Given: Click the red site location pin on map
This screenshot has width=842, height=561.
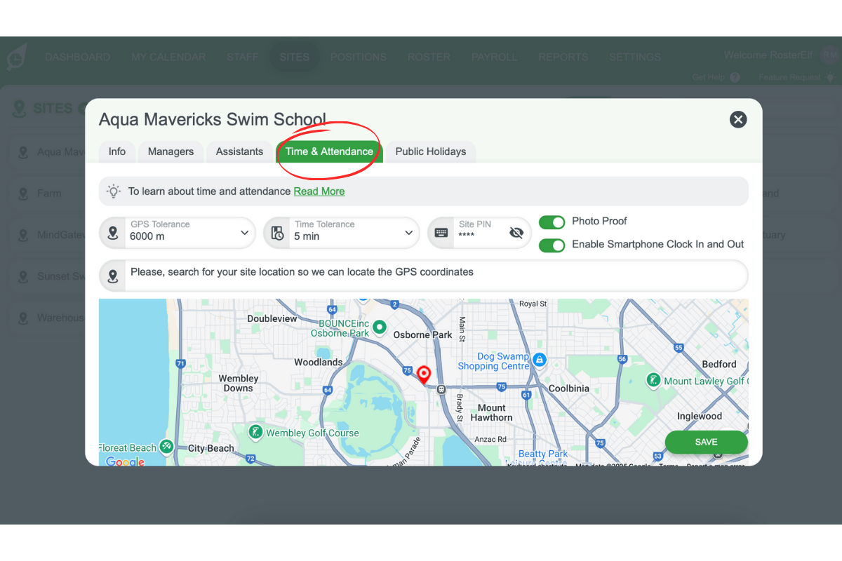Looking at the screenshot, I should pos(424,374).
